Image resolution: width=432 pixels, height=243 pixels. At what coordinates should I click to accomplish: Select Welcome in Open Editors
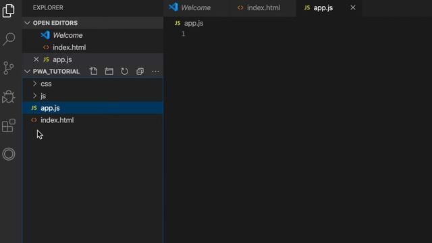pyautogui.click(x=92, y=35)
